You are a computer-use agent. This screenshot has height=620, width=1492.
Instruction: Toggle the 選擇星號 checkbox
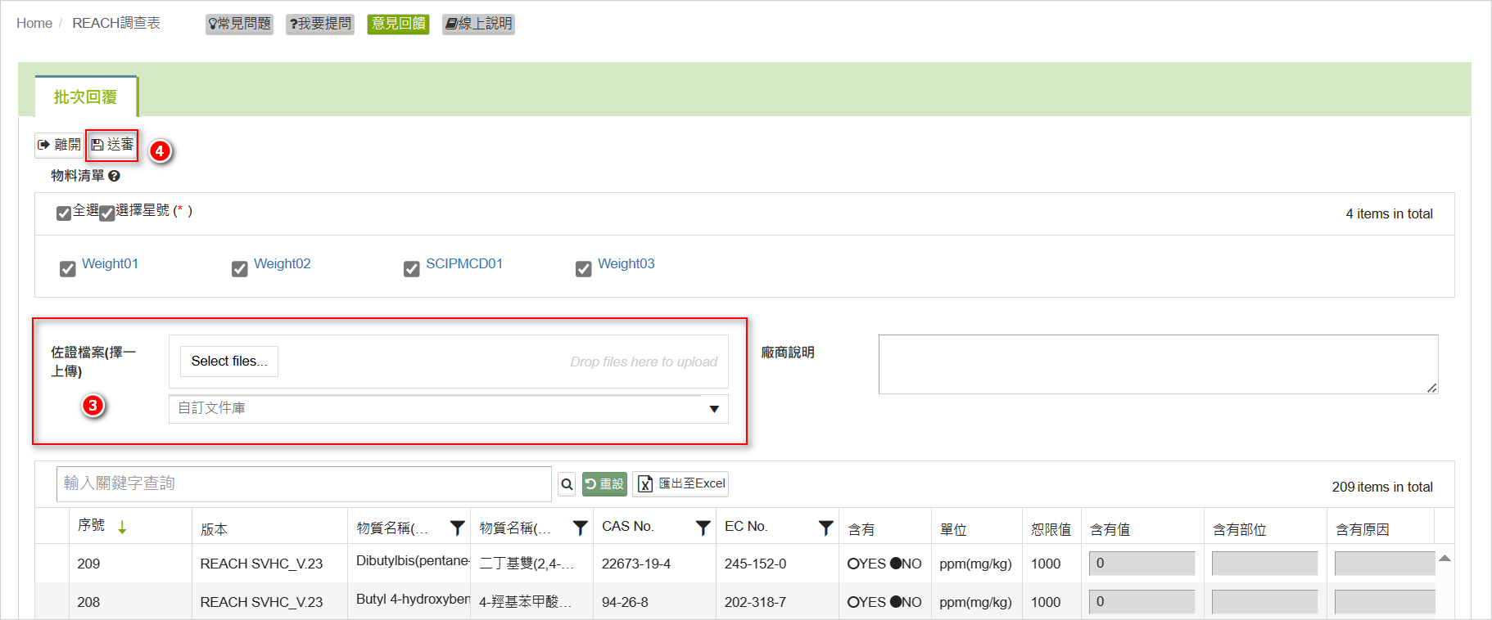(x=106, y=213)
